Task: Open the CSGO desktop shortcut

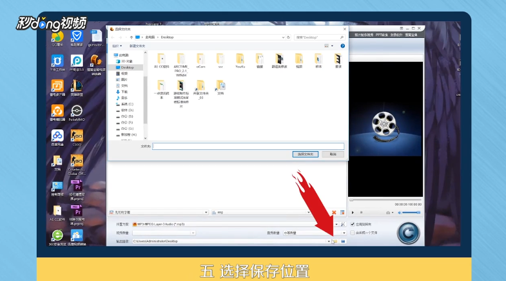Action: (x=77, y=138)
